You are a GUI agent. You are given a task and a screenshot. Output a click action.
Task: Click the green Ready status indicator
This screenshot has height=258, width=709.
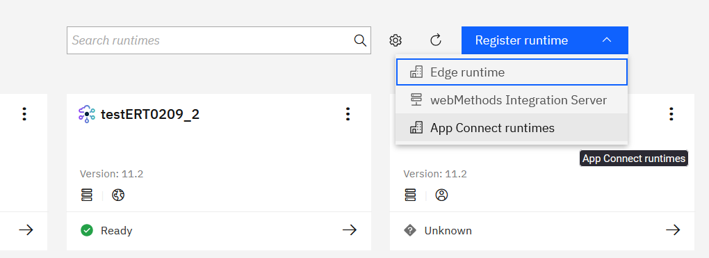87,231
